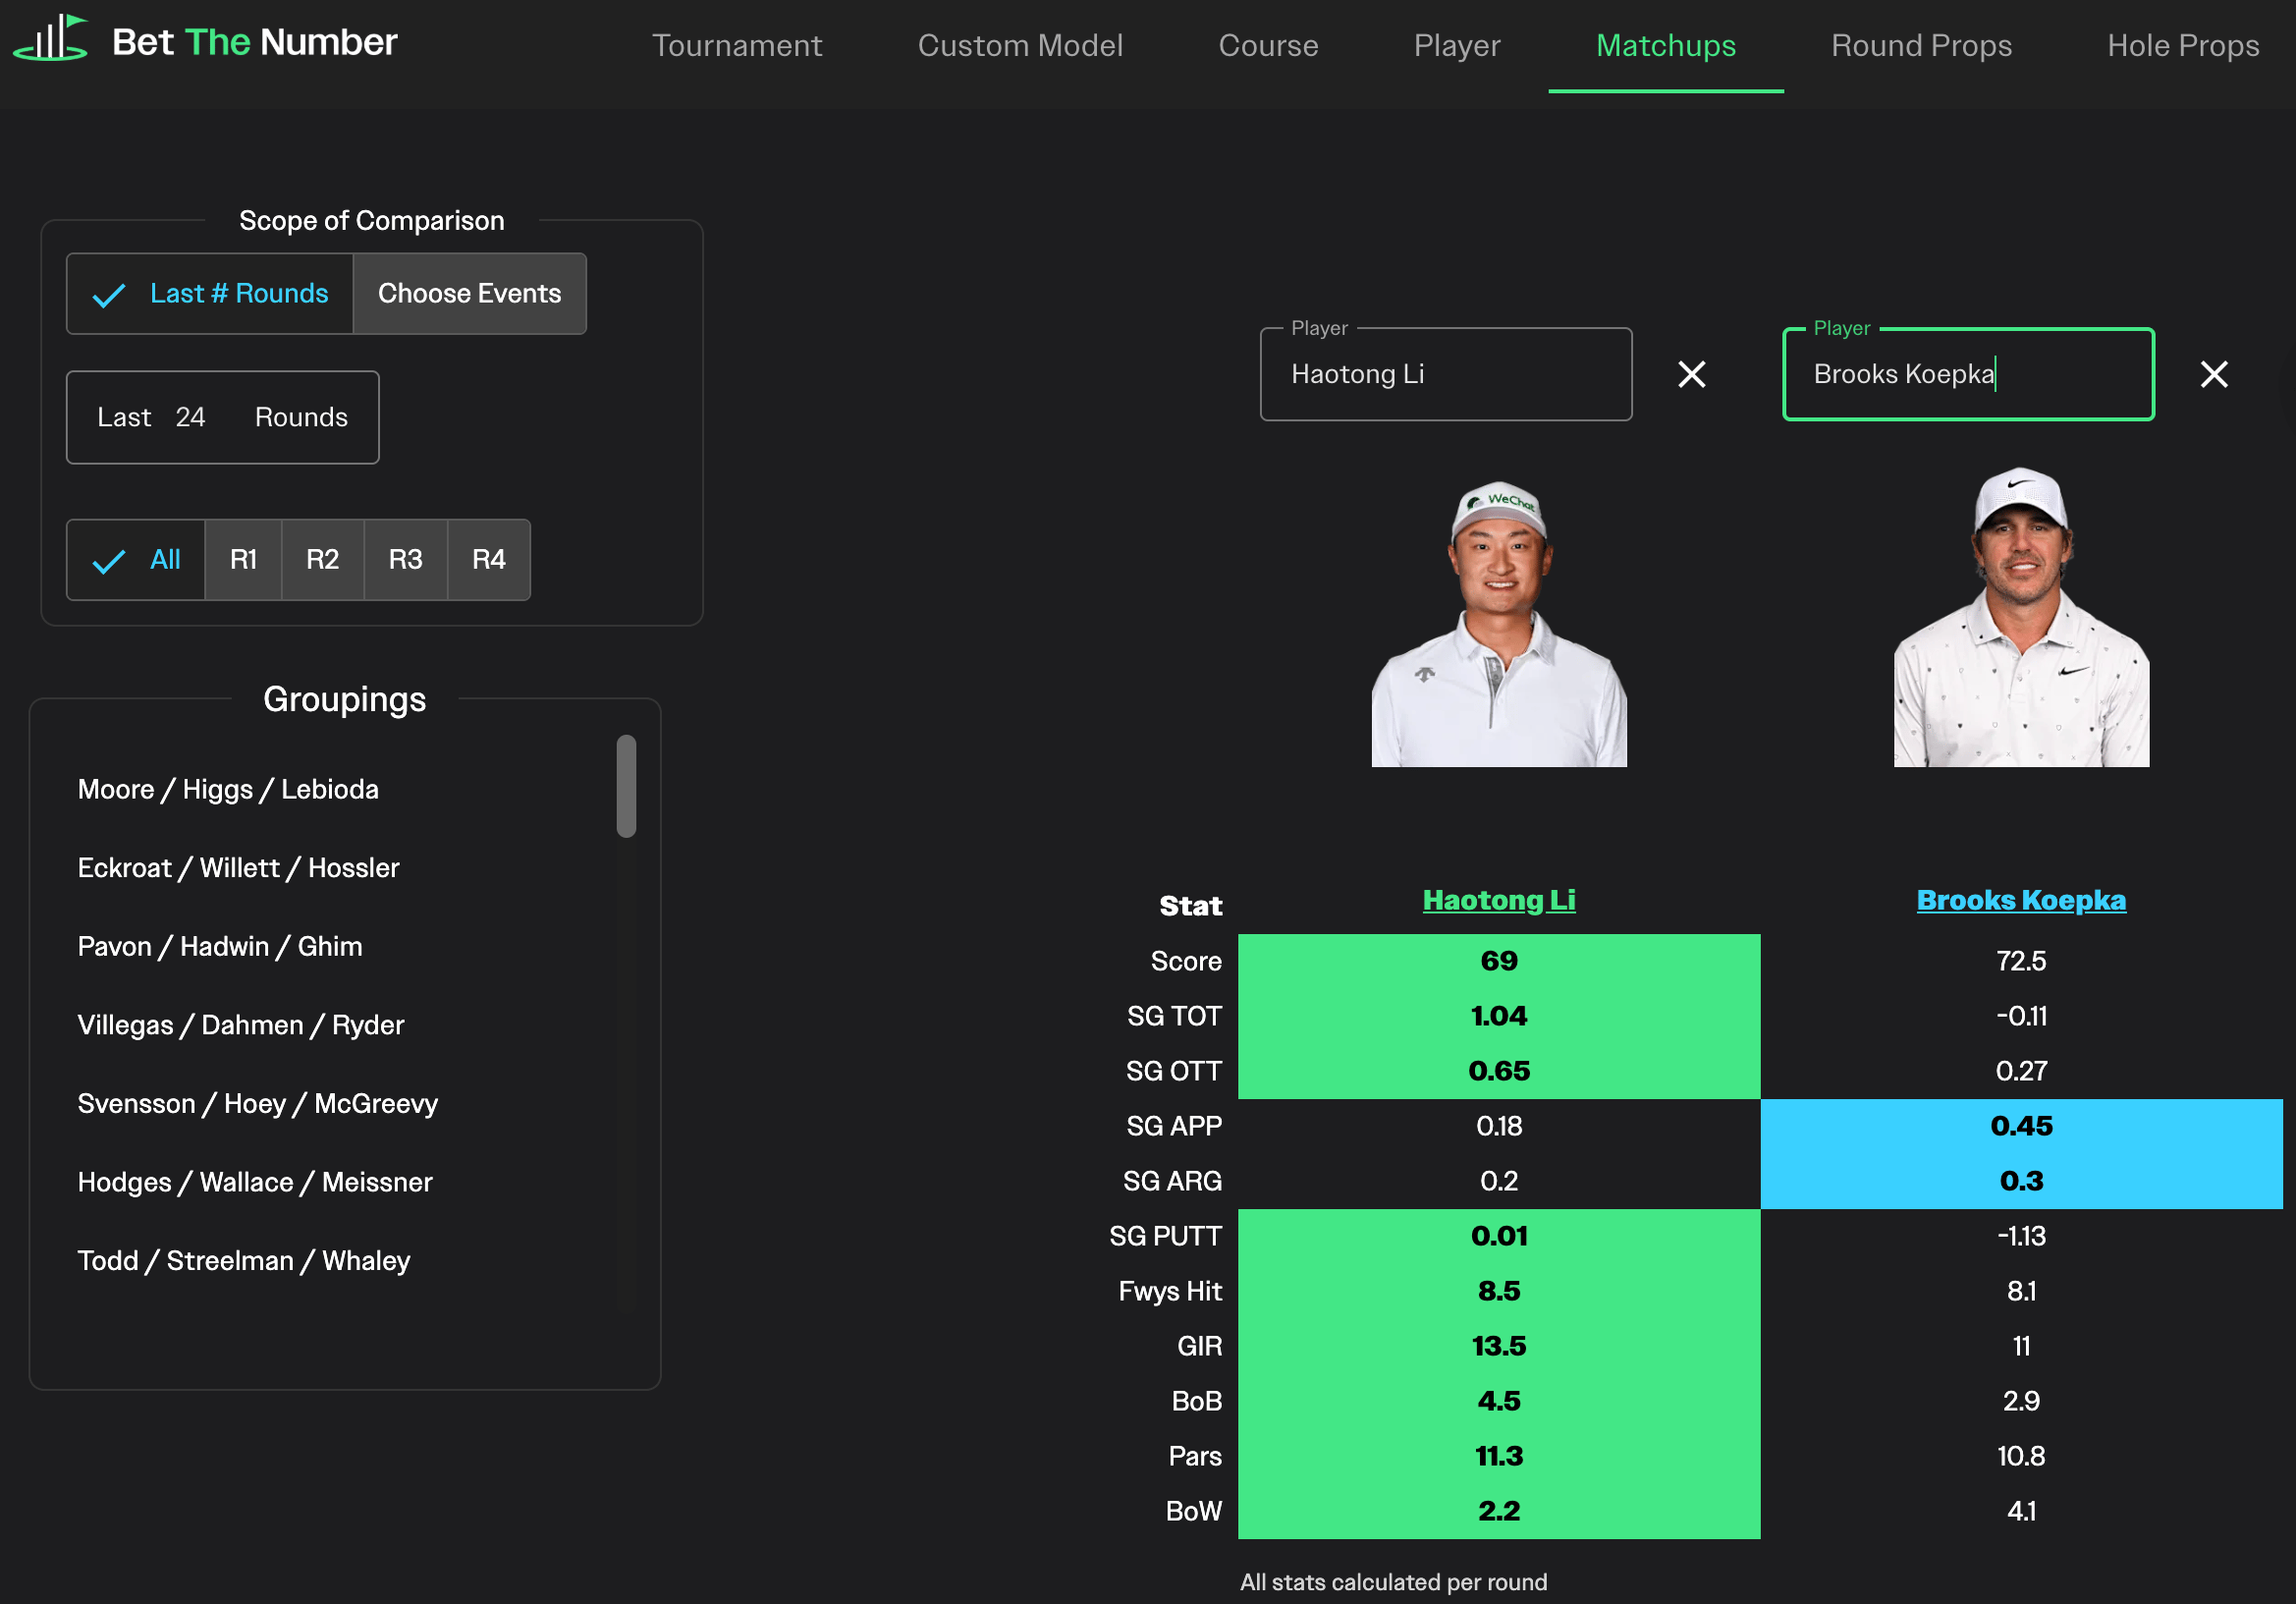Open Brooks Koepka stats header link
This screenshot has height=1604, width=2296.
(x=2020, y=899)
